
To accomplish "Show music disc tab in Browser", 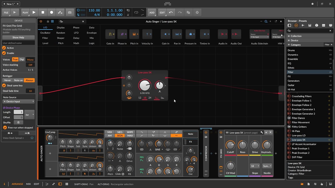I will (317, 25).
